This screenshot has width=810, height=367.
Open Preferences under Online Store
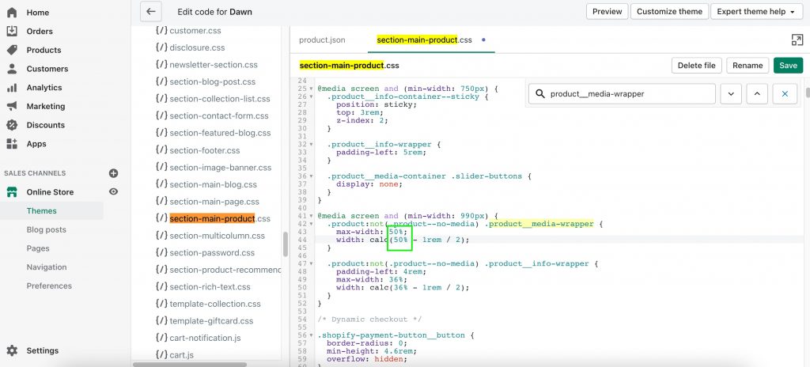[50, 286]
